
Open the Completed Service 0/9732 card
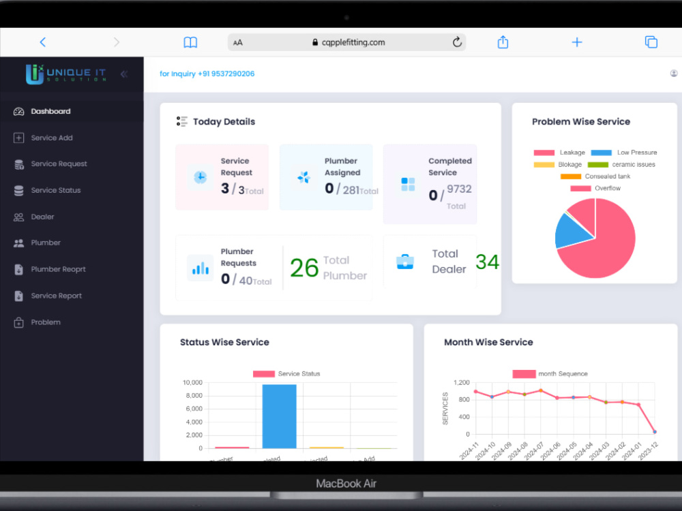click(x=430, y=184)
